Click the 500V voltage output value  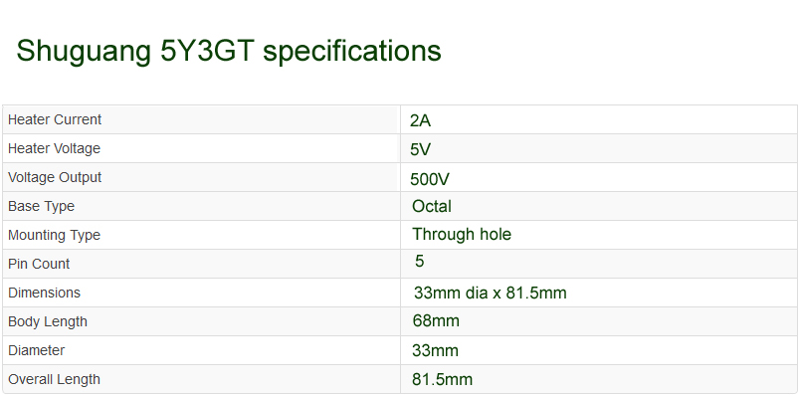(430, 179)
